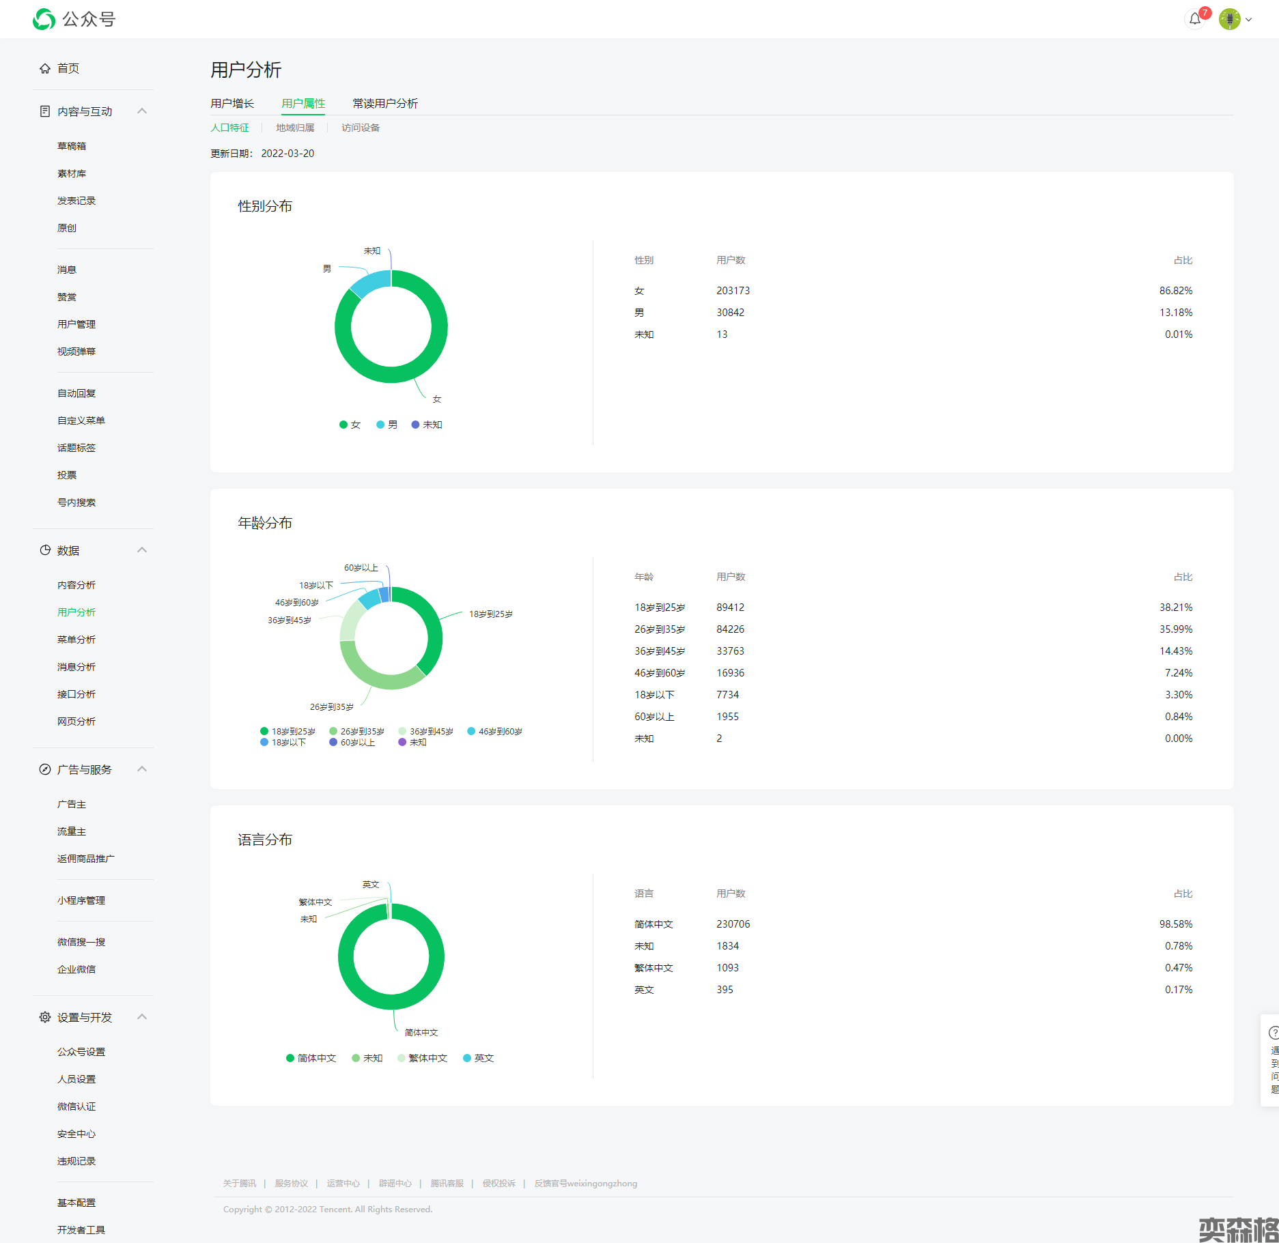
Task: Toggle 男 legend in gender chart
Action: pyautogui.click(x=386, y=425)
